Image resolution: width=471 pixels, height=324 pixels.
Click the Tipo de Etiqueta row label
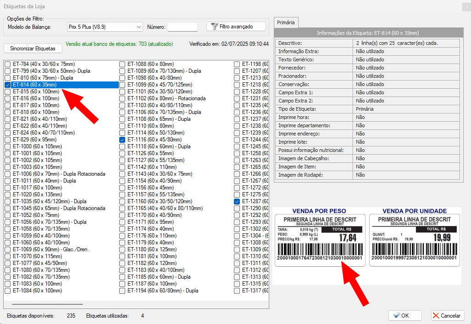coord(297,109)
